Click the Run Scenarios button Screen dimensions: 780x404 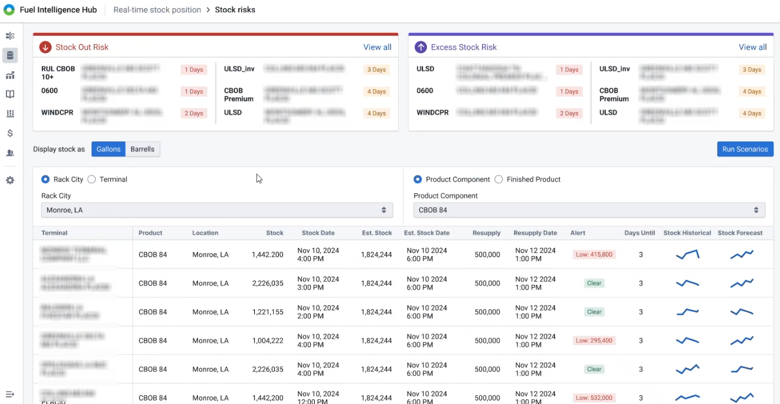[745, 149]
